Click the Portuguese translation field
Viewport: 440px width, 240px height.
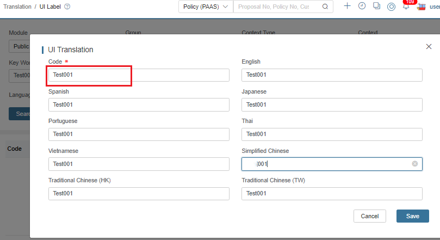[x=139, y=134]
